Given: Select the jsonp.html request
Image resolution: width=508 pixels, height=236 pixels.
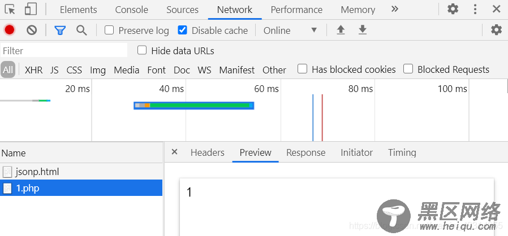Looking at the screenshot, I should pyautogui.click(x=81, y=172).
